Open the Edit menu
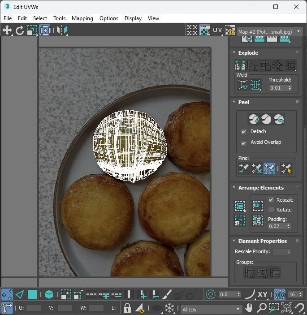307x315 pixels. (x=22, y=18)
